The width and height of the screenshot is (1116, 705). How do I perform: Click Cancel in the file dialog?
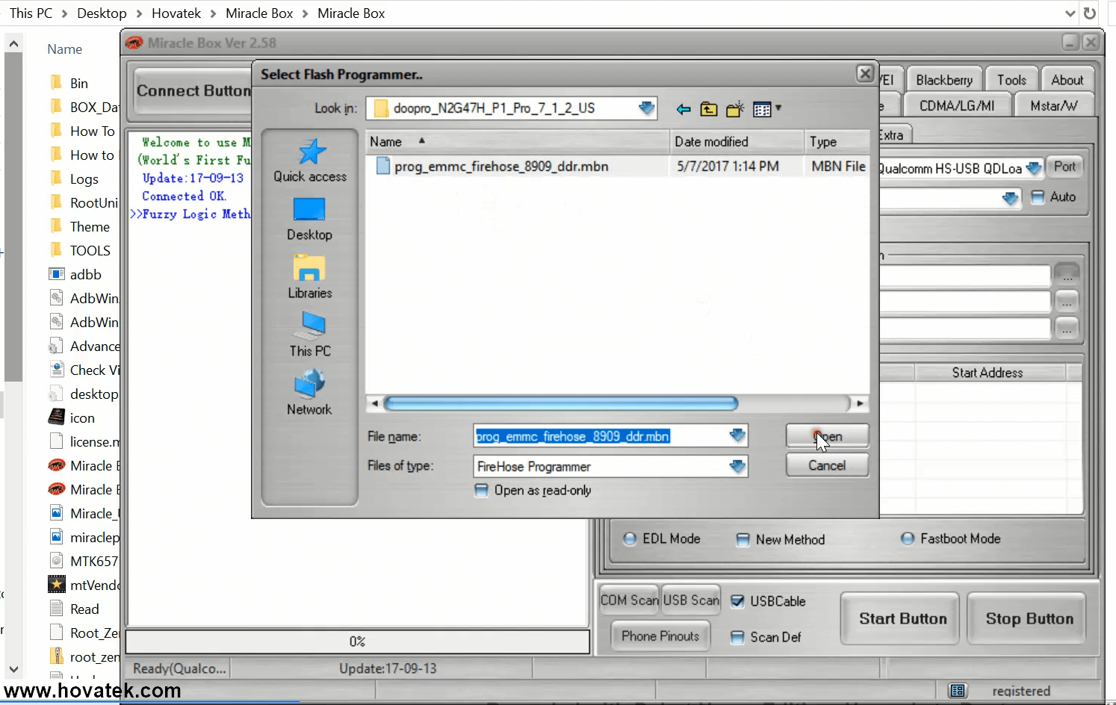coord(826,465)
